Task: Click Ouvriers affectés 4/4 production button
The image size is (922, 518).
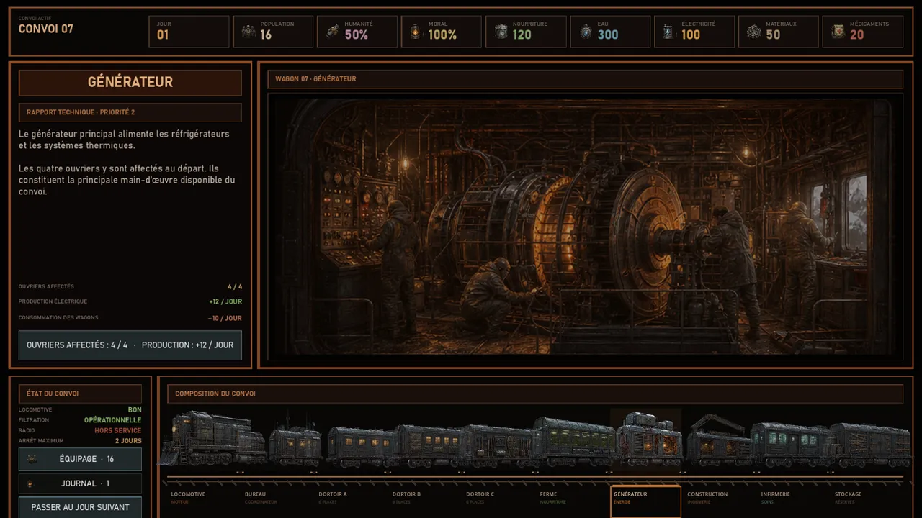Action: [x=130, y=345]
